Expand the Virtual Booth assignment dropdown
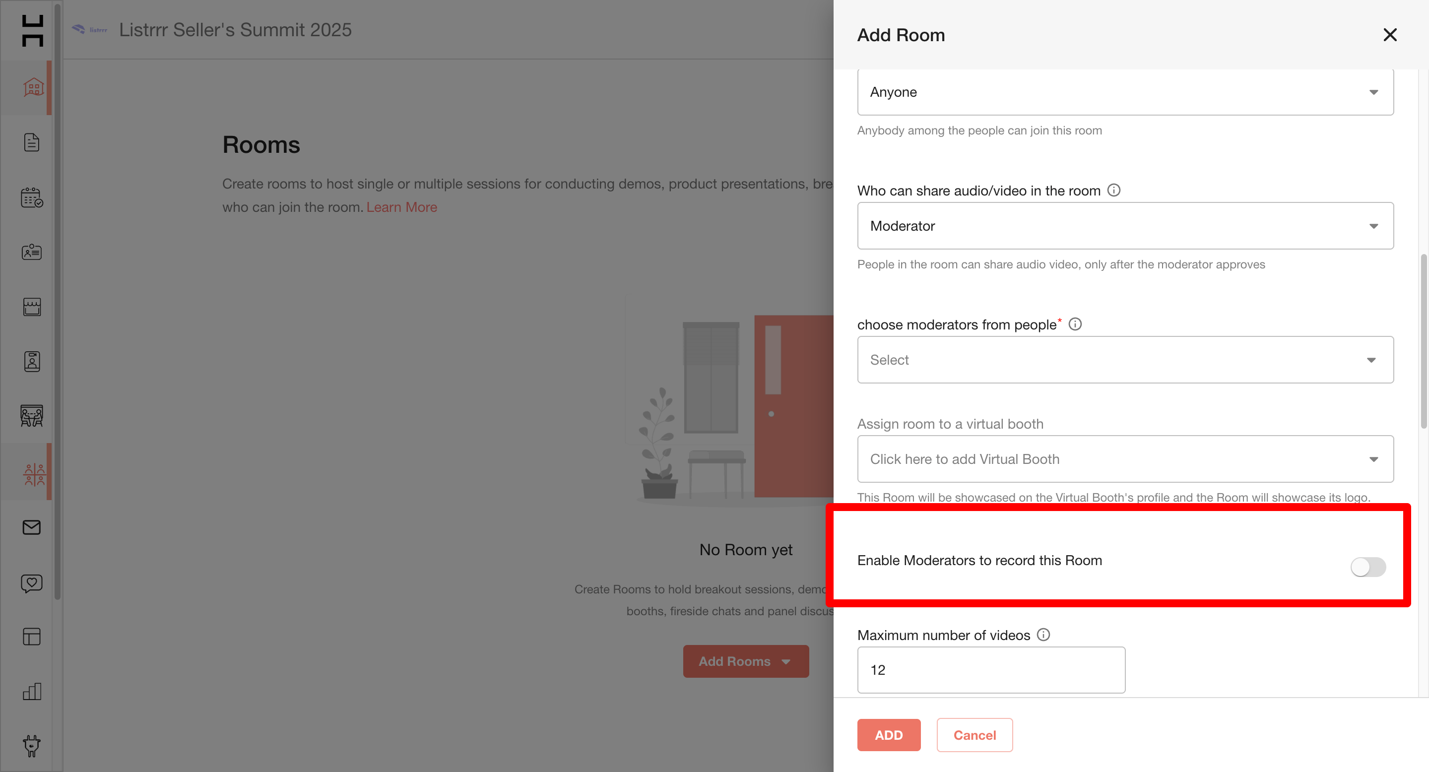The image size is (1429, 772). tap(1125, 459)
